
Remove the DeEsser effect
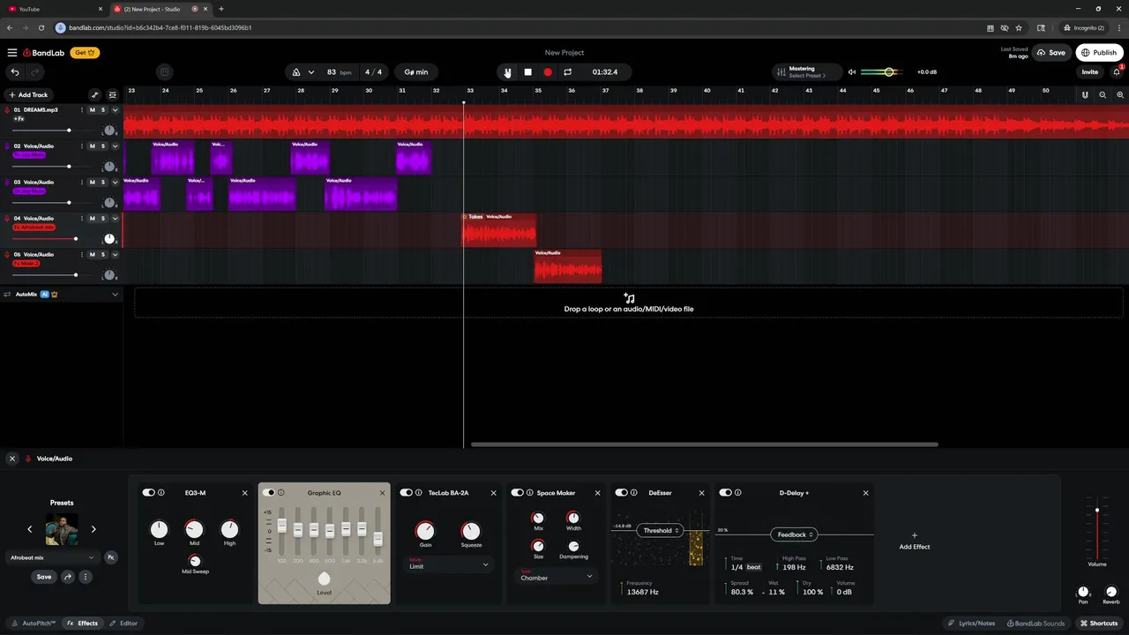702,493
